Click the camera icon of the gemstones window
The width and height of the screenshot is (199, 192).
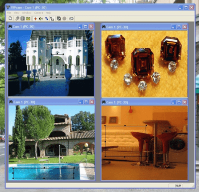pos(104,27)
